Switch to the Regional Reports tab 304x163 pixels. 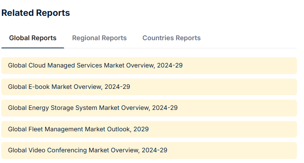click(99, 38)
